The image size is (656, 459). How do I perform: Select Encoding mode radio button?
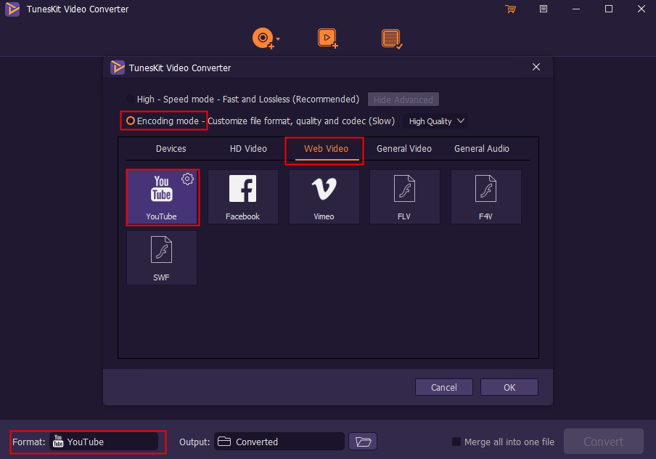(131, 121)
